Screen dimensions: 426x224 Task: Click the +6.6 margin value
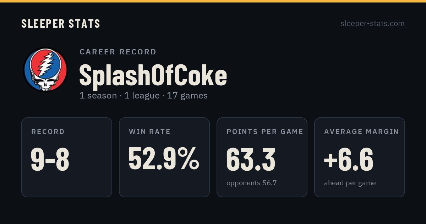349,159
